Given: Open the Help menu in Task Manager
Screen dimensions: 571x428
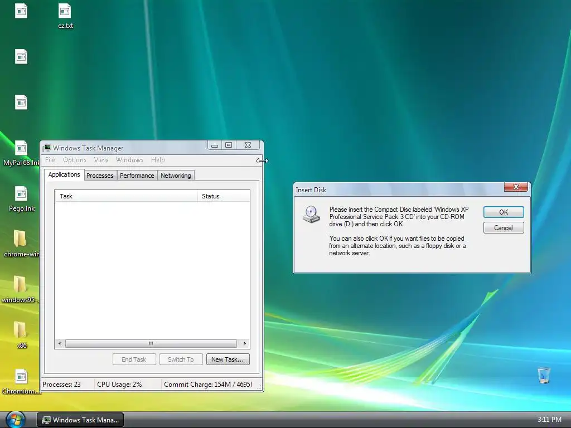Looking at the screenshot, I should coord(158,160).
